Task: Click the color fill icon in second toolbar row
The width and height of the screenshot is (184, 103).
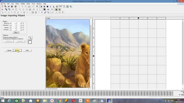Action: coord(44,9)
